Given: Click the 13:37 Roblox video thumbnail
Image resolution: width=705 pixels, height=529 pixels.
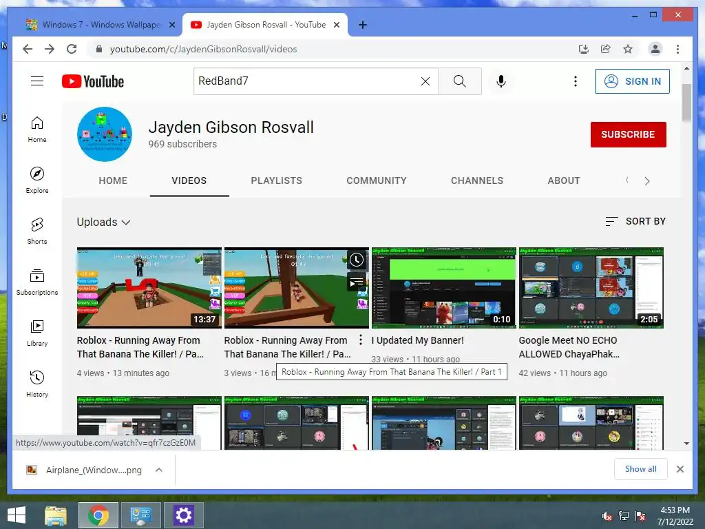Looking at the screenshot, I should 149,287.
